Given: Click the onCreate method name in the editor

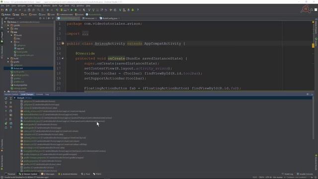Looking at the screenshot, I should (116, 59).
